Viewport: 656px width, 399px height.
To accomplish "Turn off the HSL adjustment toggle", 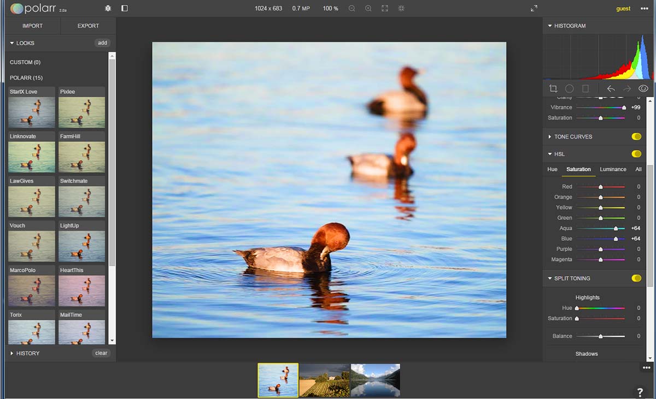I will point(636,154).
